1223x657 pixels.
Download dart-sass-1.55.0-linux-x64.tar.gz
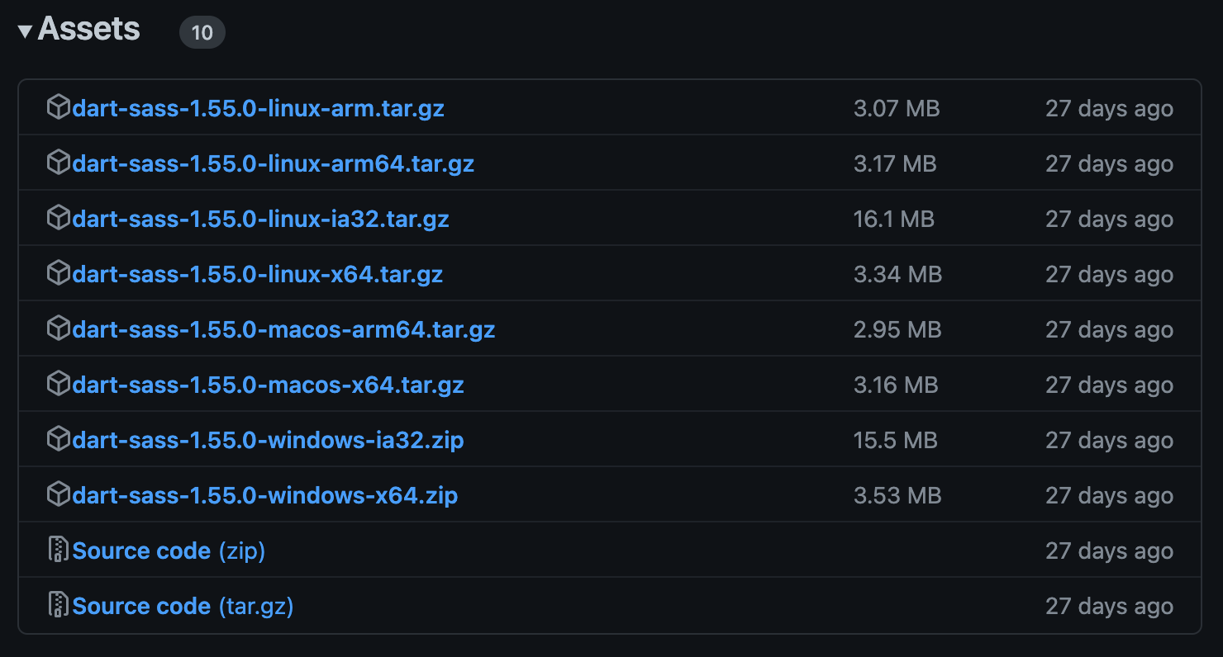tap(256, 273)
